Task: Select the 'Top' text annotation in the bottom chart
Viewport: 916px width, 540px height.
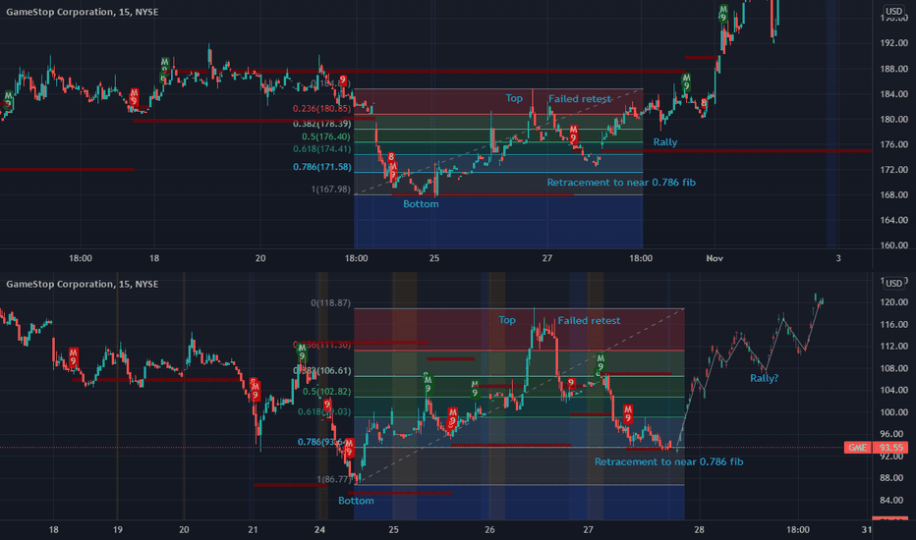Action: click(x=507, y=320)
